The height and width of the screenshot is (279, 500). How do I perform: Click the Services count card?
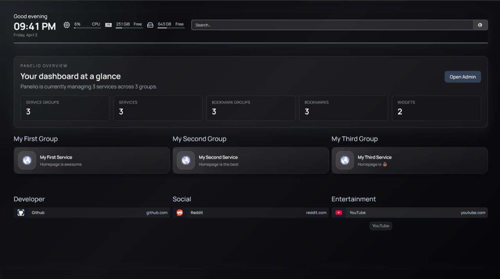tap(158, 108)
